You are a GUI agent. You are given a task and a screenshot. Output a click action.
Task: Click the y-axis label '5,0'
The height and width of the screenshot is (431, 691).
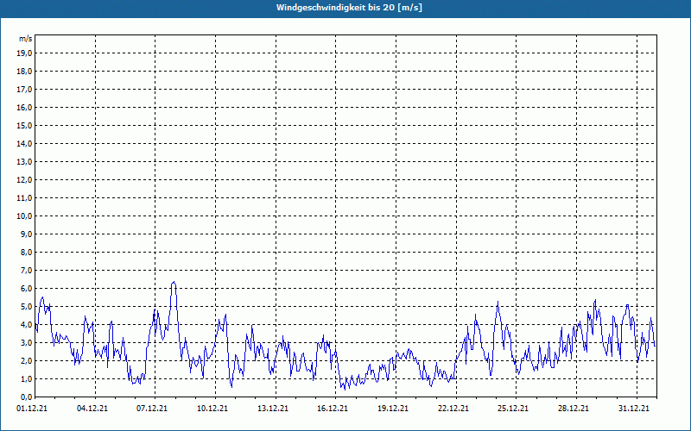[x=26, y=307]
